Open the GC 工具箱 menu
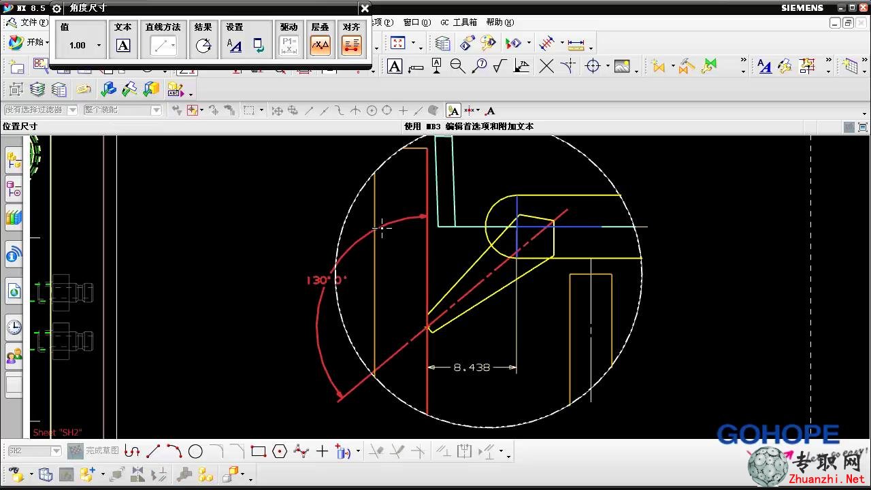The width and height of the screenshot is (871, 490). point(459,22)
